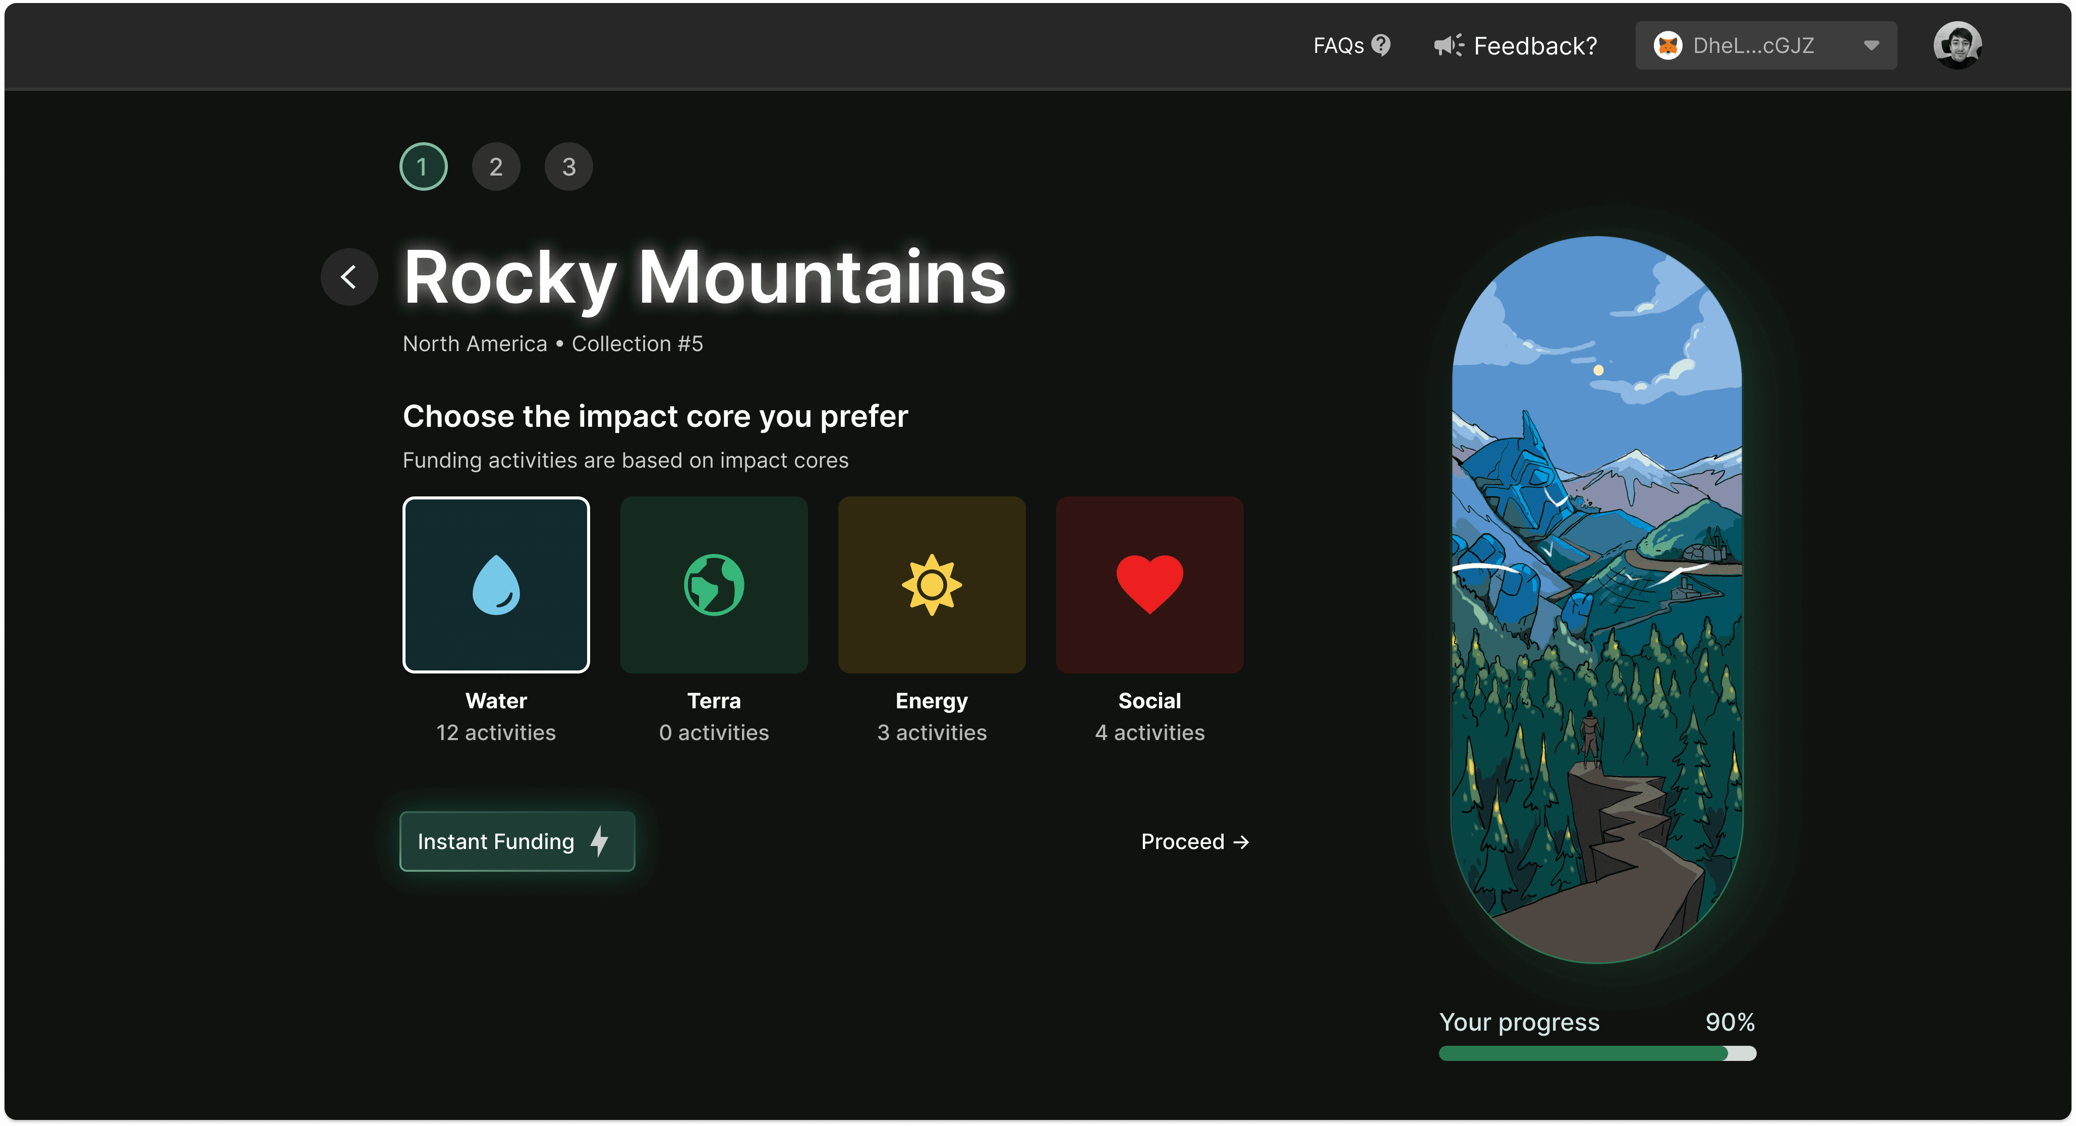
Task: Click the FAQs question mark icon
Action: [x=1381, y=44]
